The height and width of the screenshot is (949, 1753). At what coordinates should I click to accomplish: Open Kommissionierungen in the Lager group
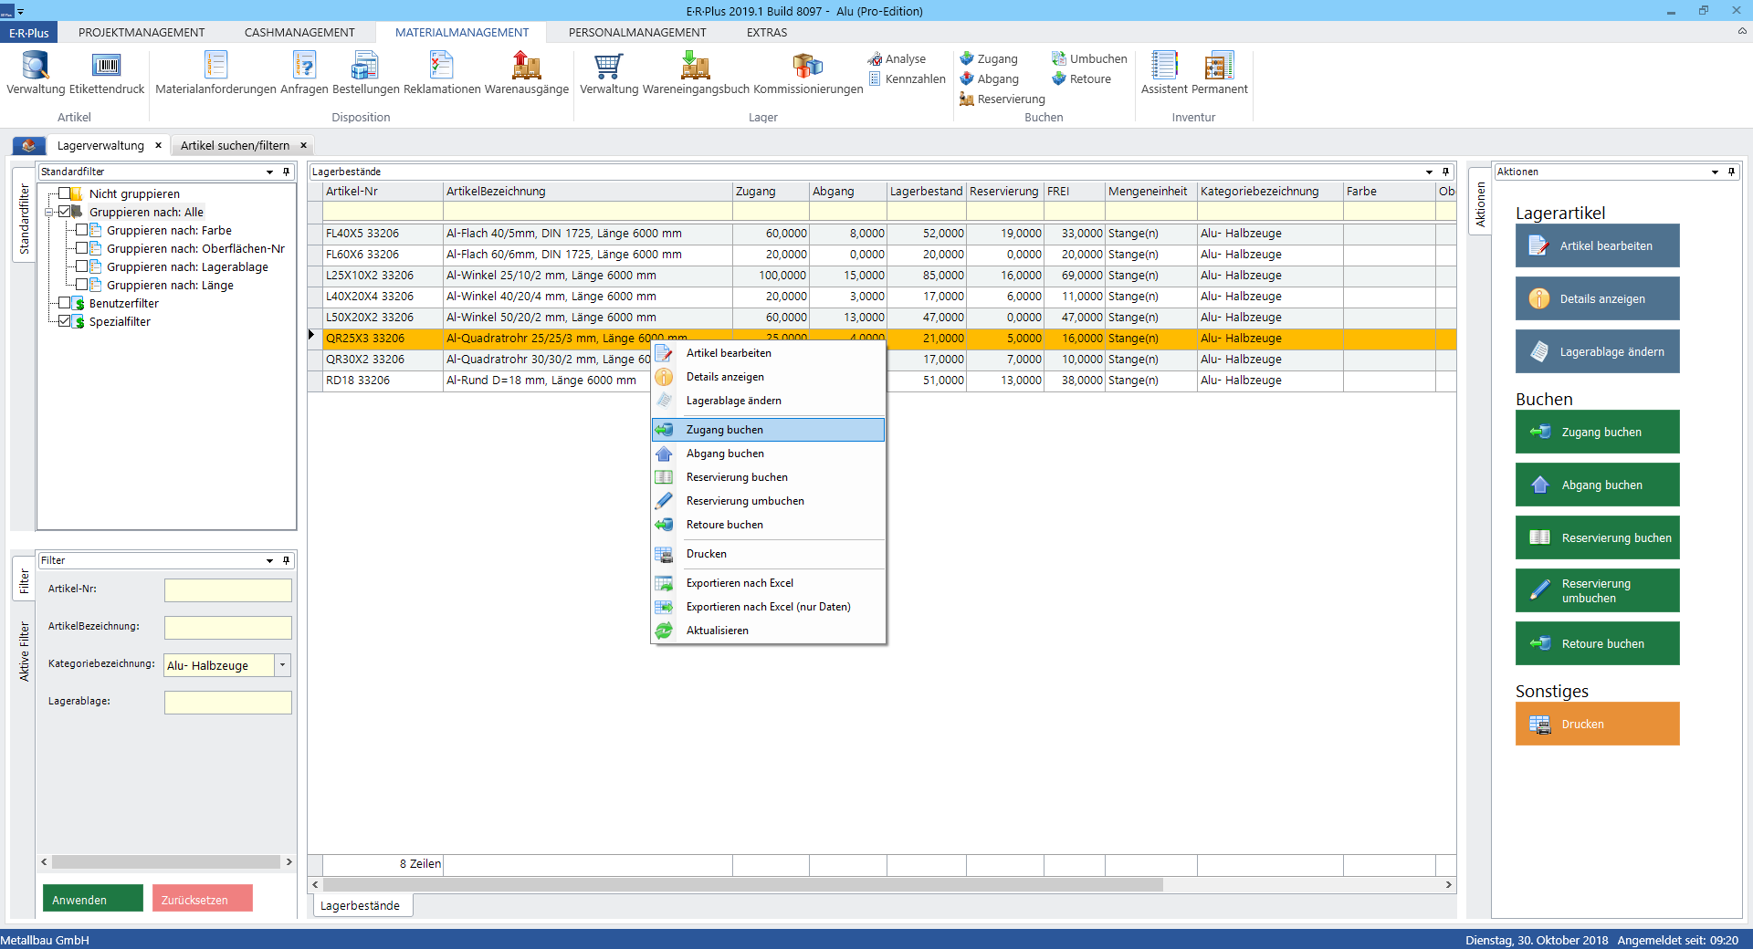point(808,73)
